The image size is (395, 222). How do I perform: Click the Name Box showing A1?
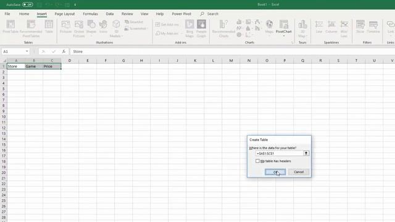(13, 51)
